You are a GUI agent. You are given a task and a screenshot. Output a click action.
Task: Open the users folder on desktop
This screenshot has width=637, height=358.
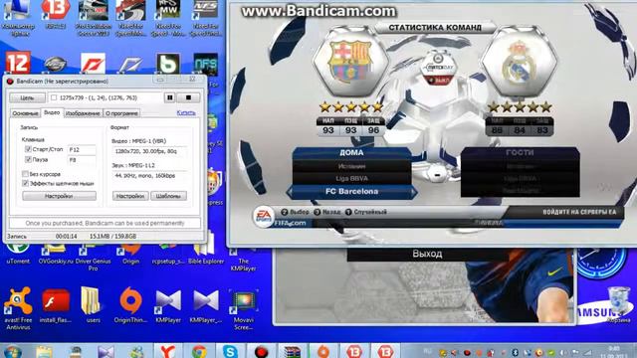[x=93, y=305]
